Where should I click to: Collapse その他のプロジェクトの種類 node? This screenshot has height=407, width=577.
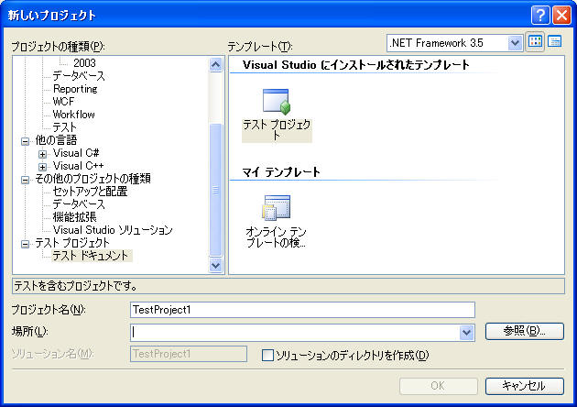pyautogui.click(x=25, y=180)
